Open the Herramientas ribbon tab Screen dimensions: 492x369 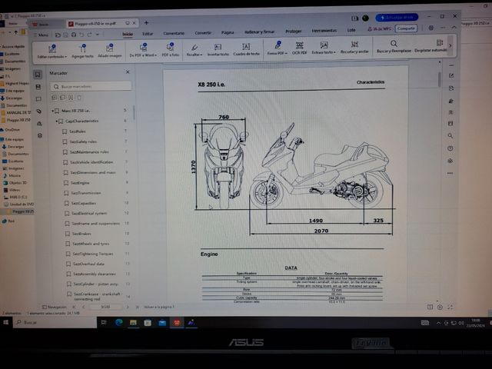pyautogui.click(x=324, y=31)
